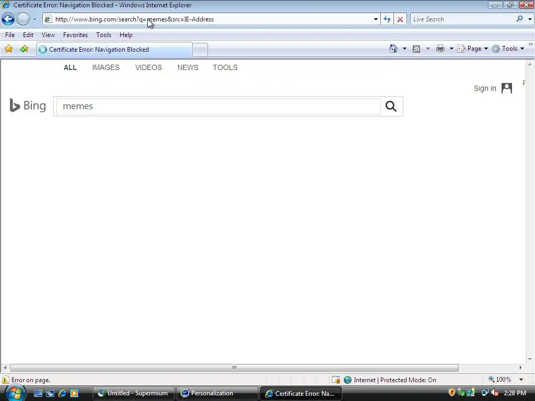Switch to Bing NEWS tab
Image resolution: width=535 pixels, height=401 pixels.
coord(188,67)
